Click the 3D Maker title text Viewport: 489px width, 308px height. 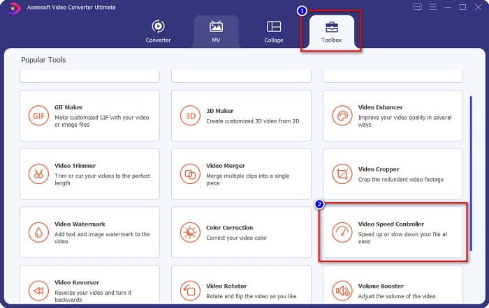(x=219, y=111)
